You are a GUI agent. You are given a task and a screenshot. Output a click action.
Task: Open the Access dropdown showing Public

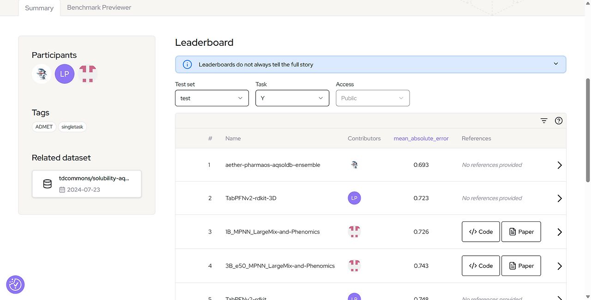pyautogui.click(x=373, y=98)
